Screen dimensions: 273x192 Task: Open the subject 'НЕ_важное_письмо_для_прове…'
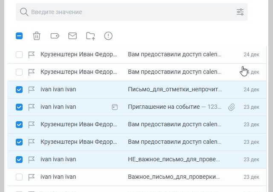click(x=174, y=159)
